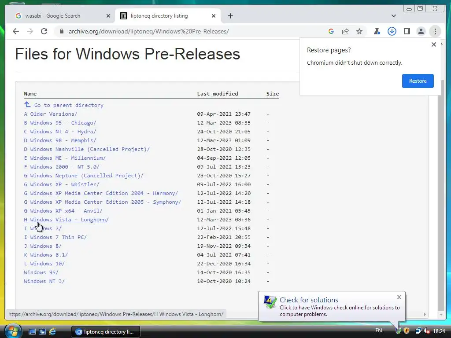Toggle the side panel icon
The width and height of the screenshot is (451, 338).
tap(407, 31)
